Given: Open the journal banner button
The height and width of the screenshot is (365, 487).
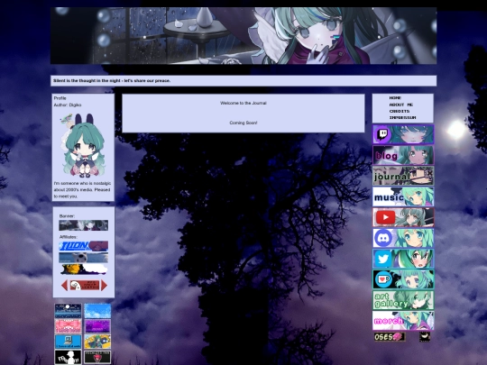Looking at the screenshot, I should tap(403, 176).
